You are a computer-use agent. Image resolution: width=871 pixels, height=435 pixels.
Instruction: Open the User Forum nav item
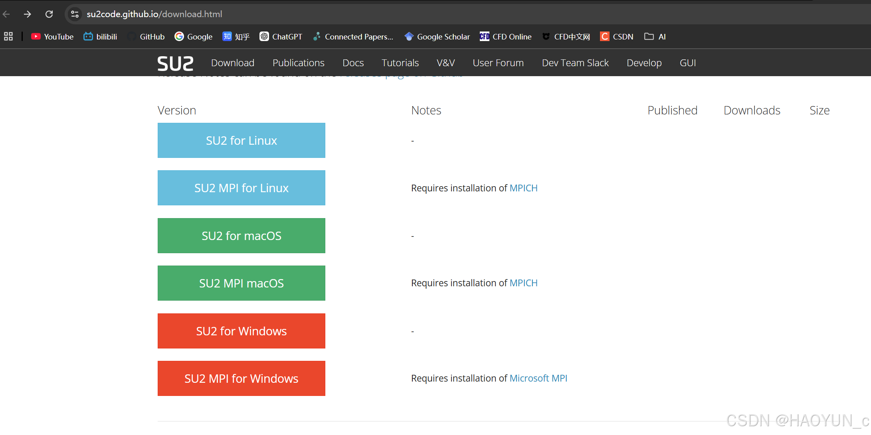point(498,63)
